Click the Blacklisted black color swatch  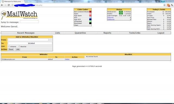pos(90,23)
